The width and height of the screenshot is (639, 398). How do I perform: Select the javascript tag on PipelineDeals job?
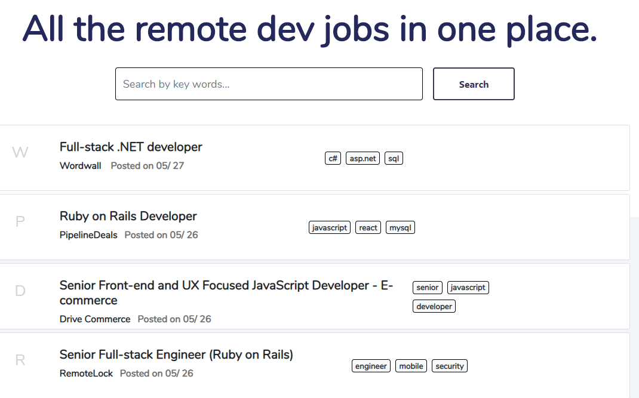pos(329,227)
